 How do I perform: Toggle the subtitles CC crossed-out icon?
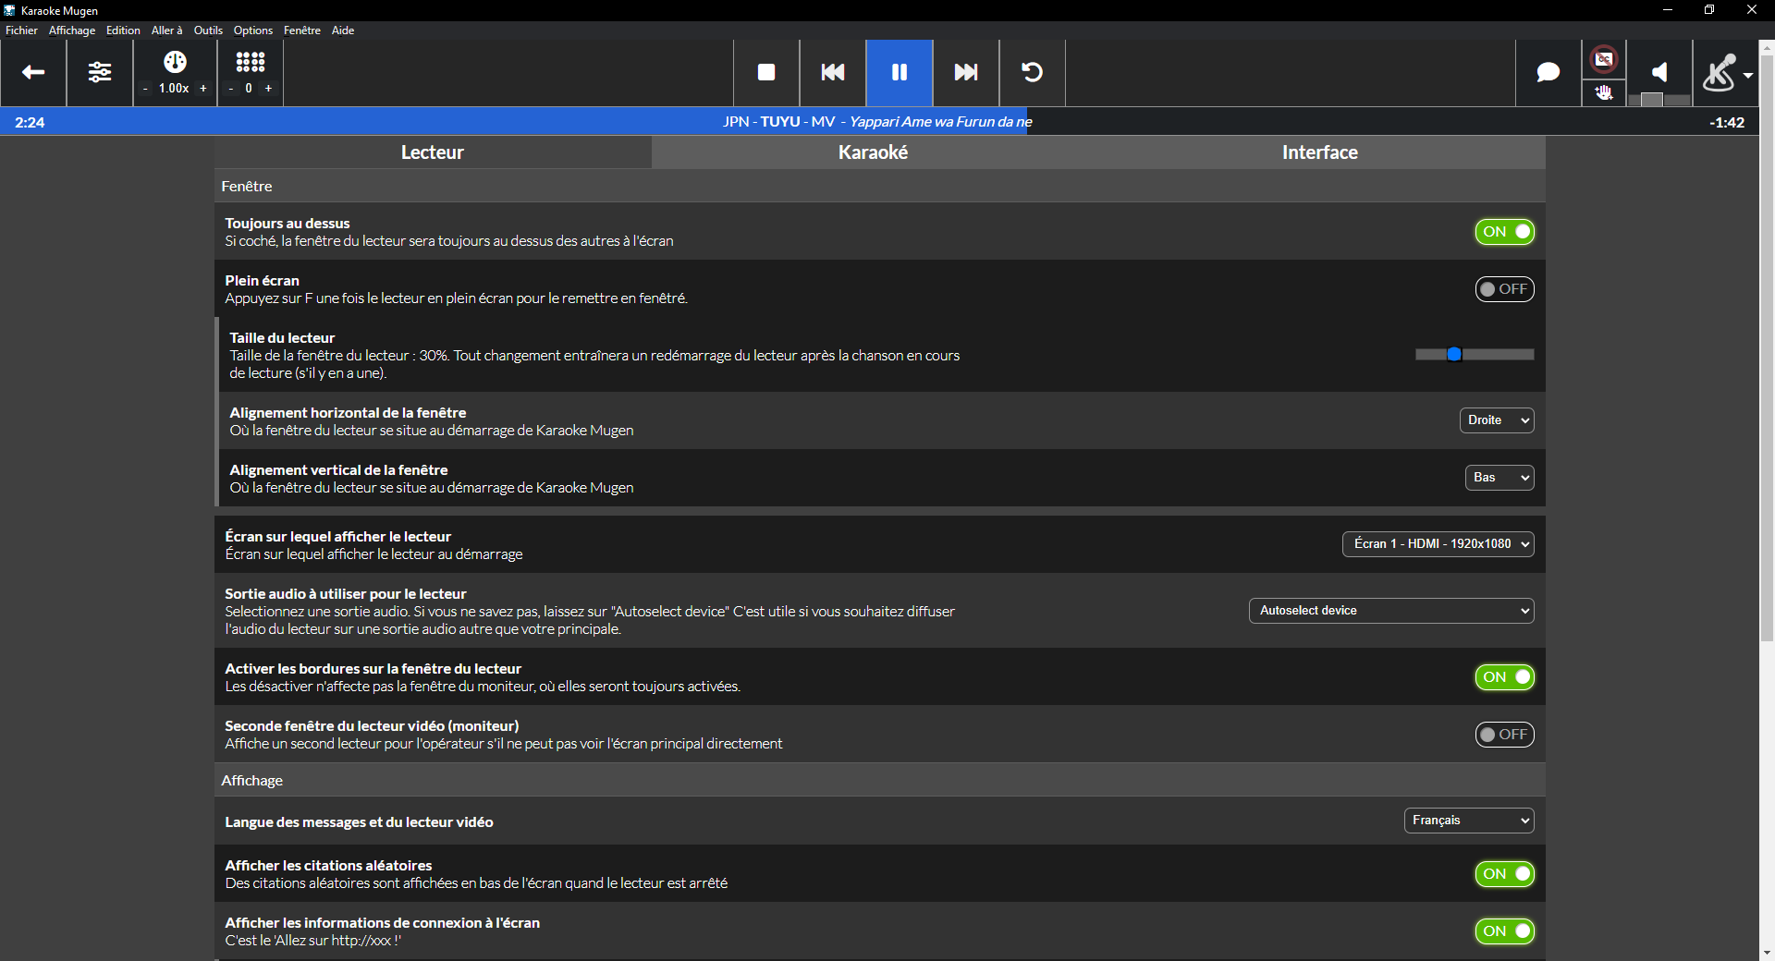1604,60
